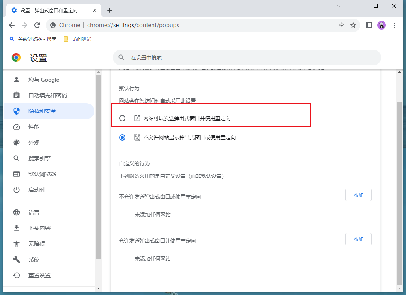406x295 pixels.
Task: Open 语言 settings section
Action: (49, 212)
